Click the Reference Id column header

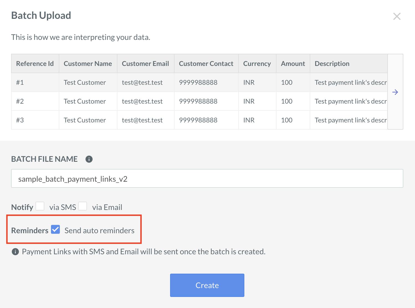click(x=35, y=64)
